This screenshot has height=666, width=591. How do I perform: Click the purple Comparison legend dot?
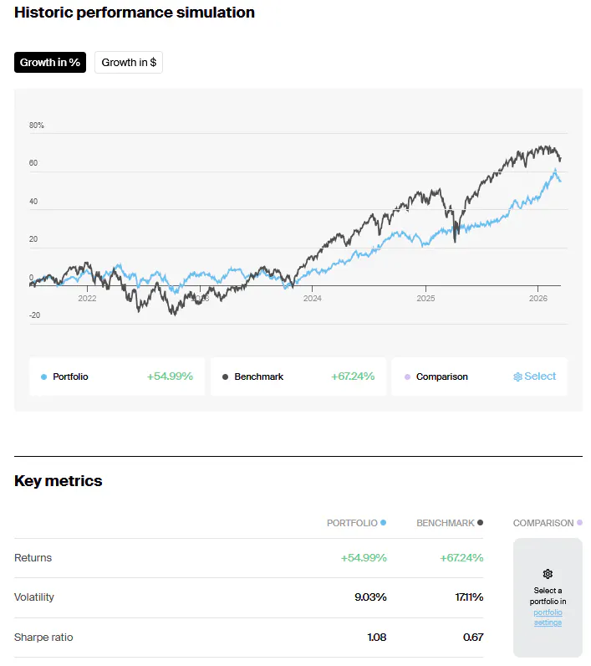point(407,377)
